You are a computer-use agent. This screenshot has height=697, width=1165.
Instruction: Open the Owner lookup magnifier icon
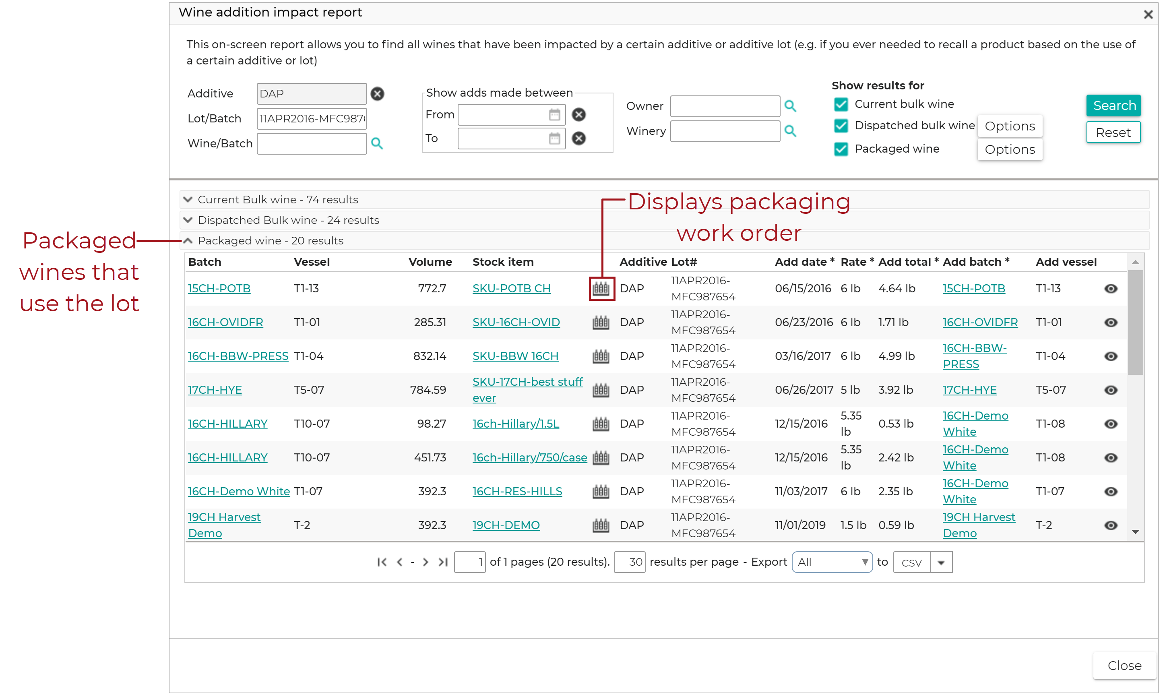point(791,106)
